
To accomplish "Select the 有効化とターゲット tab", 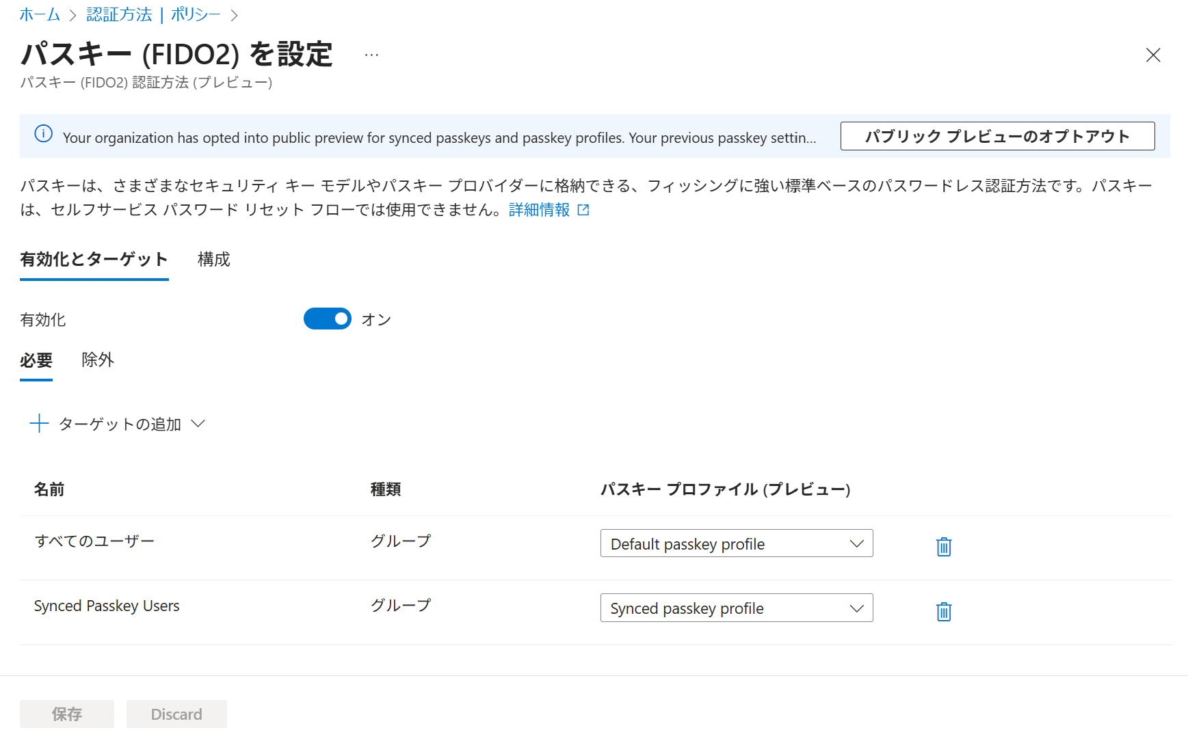I will pyautogui.click(x=94, y=259).
